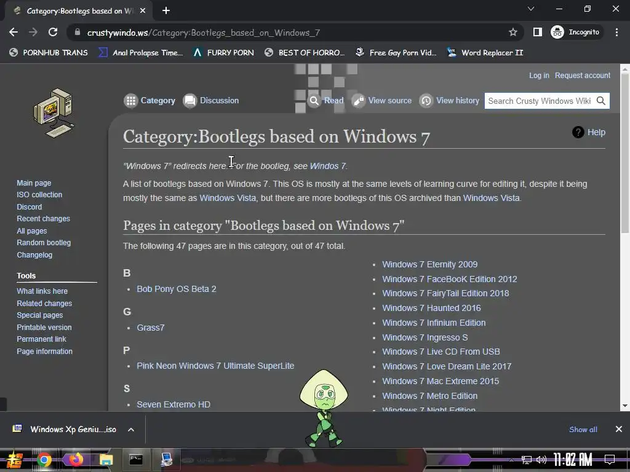Open Printable version link
The width and height of the screenshot is (630, 472).
point(44,328)
